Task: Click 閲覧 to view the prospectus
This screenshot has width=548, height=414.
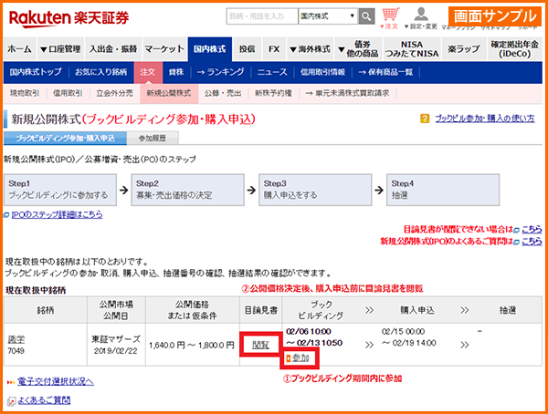Action: (x=260, y=346)
